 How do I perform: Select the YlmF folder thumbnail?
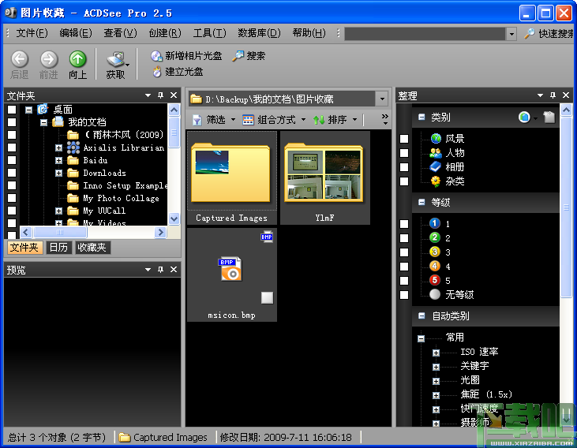325,178
